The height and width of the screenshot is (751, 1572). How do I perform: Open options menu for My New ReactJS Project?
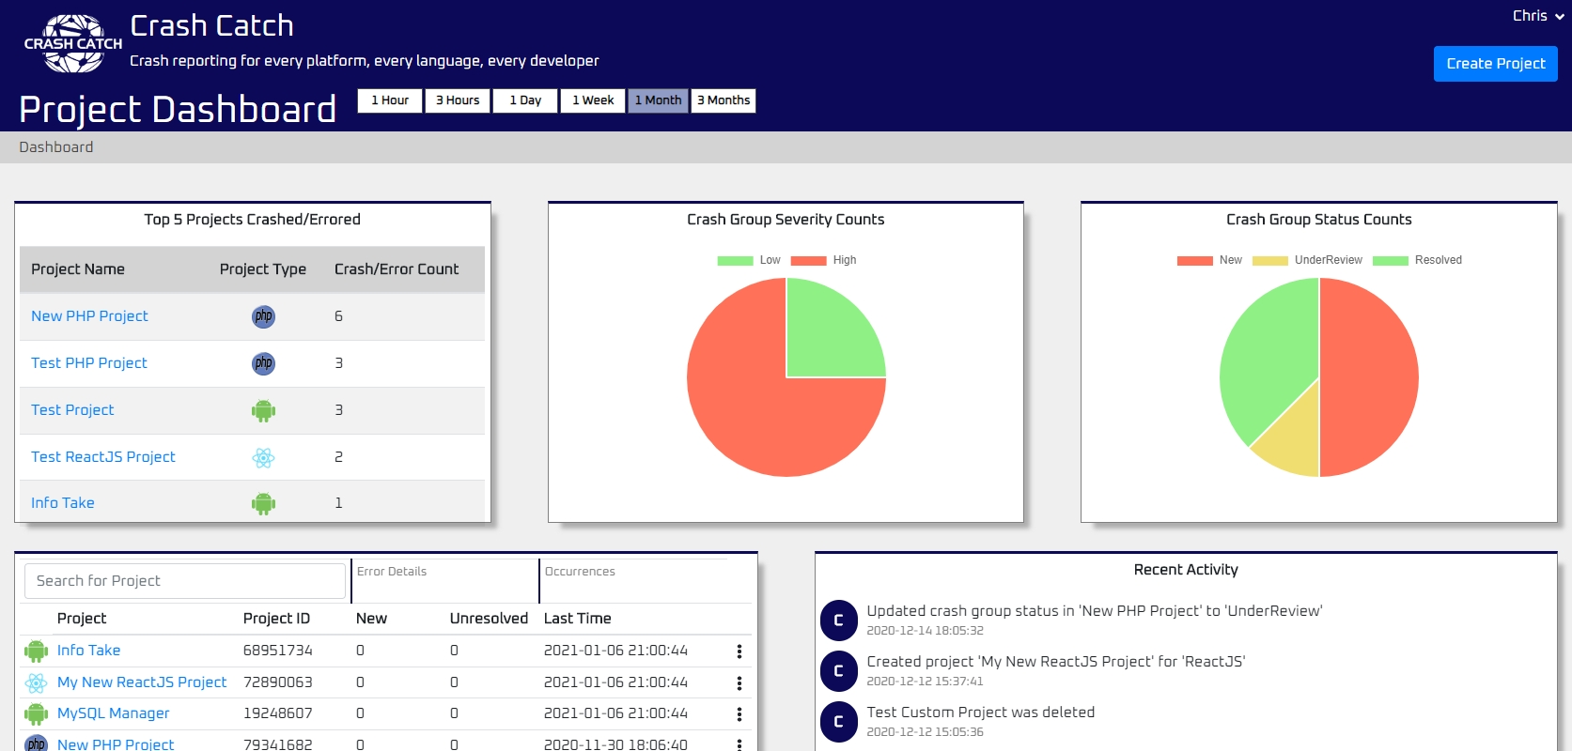(739, 683)
